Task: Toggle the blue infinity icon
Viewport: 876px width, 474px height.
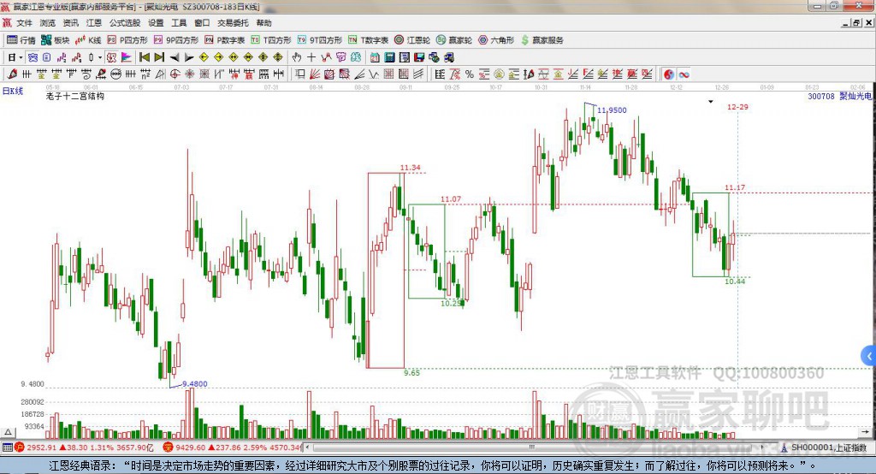Action: (684, 74)
